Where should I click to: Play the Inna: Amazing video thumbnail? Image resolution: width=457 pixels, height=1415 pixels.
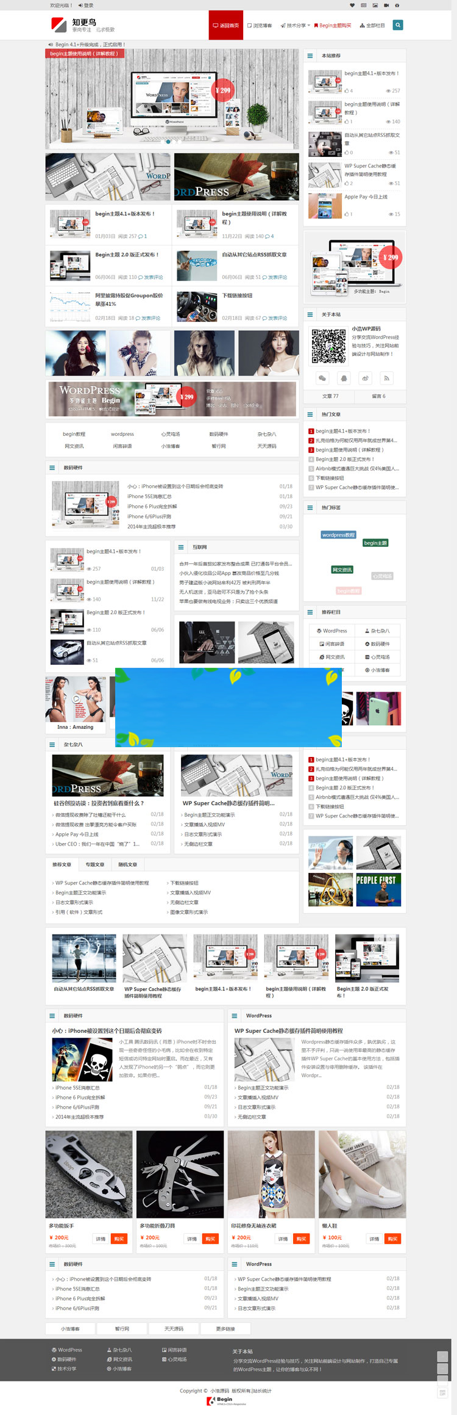tap(76, 698)
